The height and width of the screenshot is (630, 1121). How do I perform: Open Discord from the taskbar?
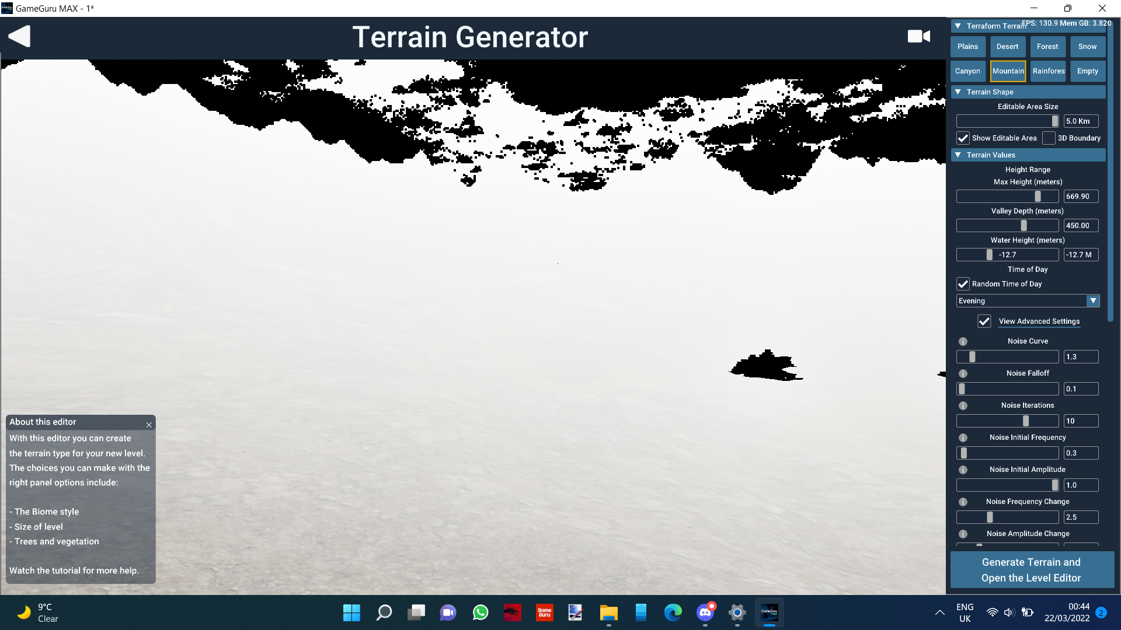pyautogui.click(x=705, y=613)
